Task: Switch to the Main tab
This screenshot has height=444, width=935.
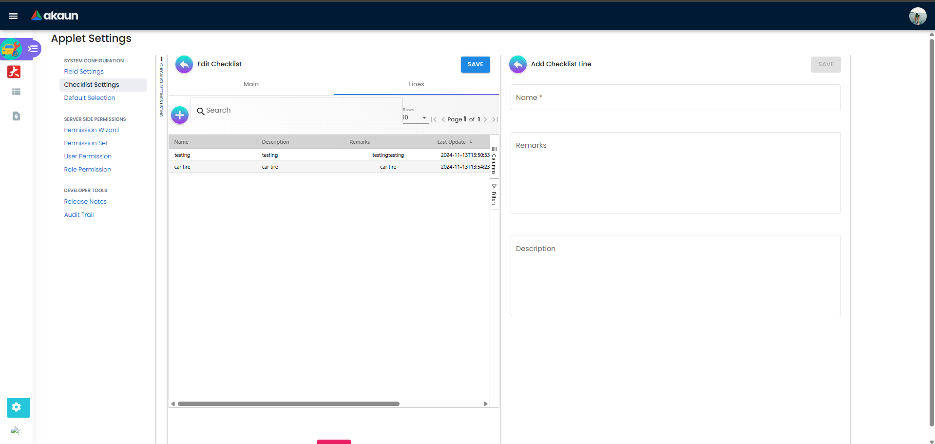Action: point(251,84)
